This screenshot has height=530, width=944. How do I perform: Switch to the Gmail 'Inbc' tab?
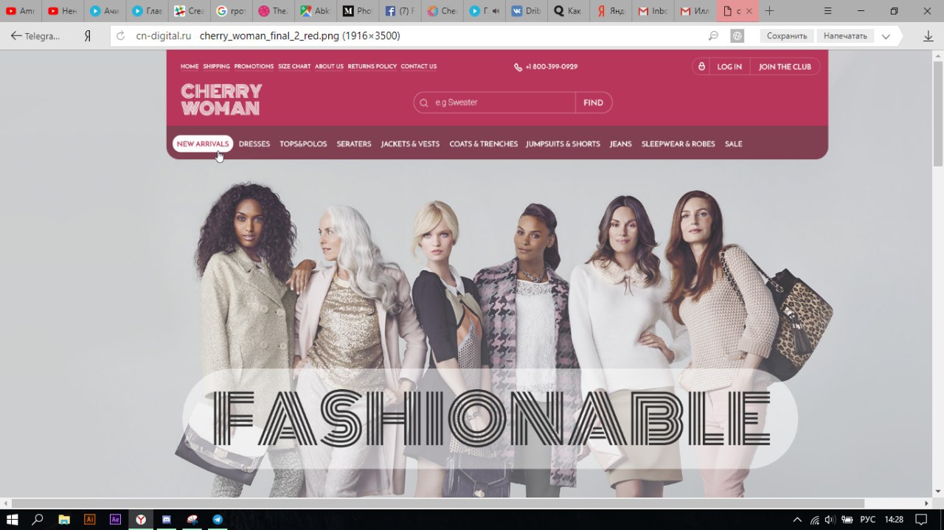click(654, 11)
